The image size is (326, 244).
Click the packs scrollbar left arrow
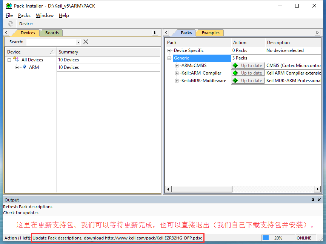168,189
